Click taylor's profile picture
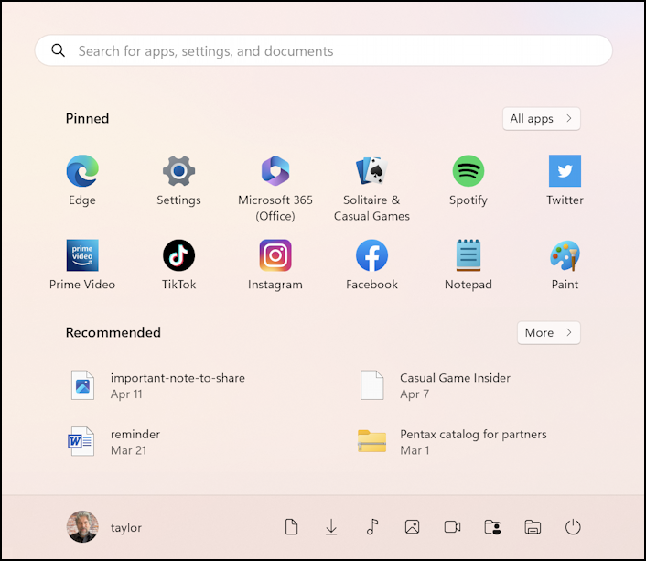The height and width of the screenshot is (561, 646). [82, 526]
